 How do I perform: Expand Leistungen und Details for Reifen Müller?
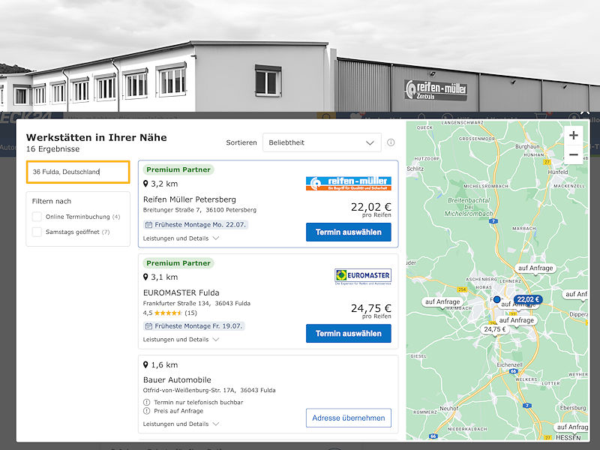point(181,238)
